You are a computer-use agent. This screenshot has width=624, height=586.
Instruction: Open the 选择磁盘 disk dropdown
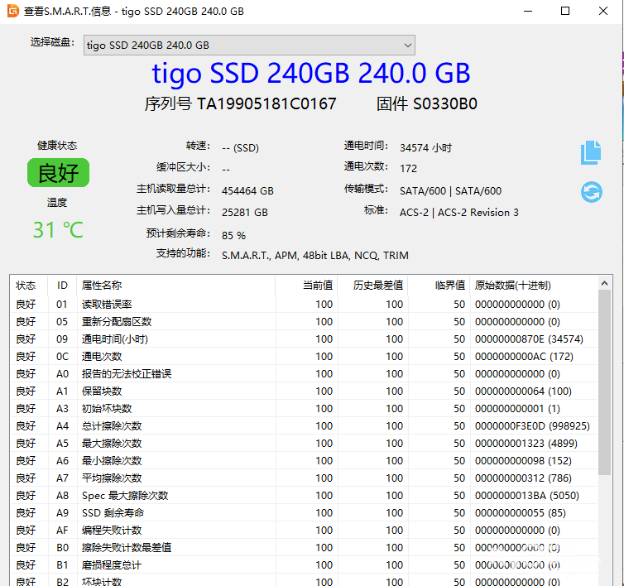(x=249, y=45)
